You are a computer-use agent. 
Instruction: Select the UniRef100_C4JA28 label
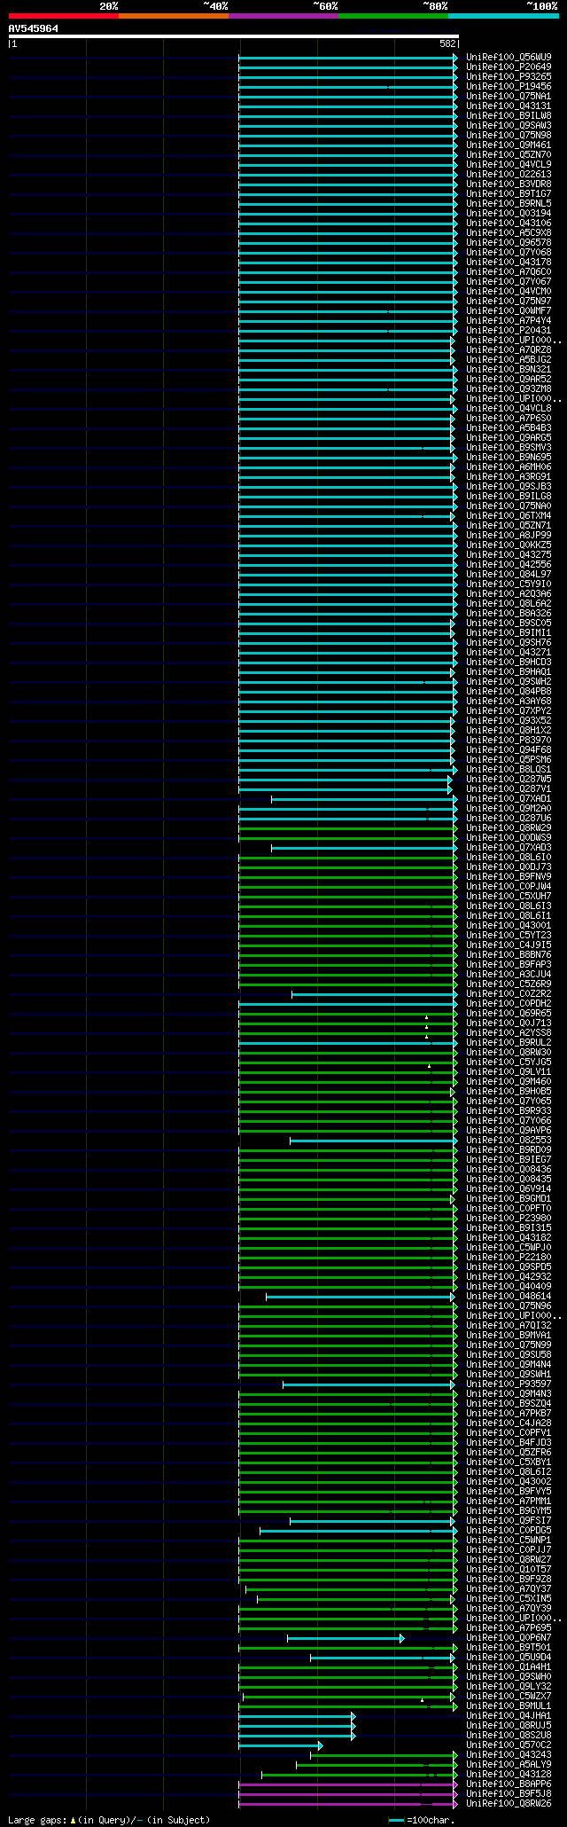(x=509, y=1423)
